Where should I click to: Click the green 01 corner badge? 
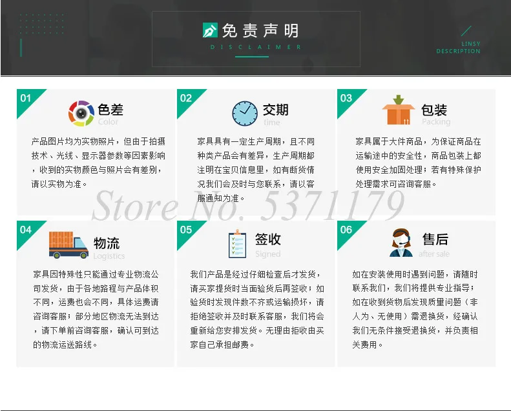26,99
